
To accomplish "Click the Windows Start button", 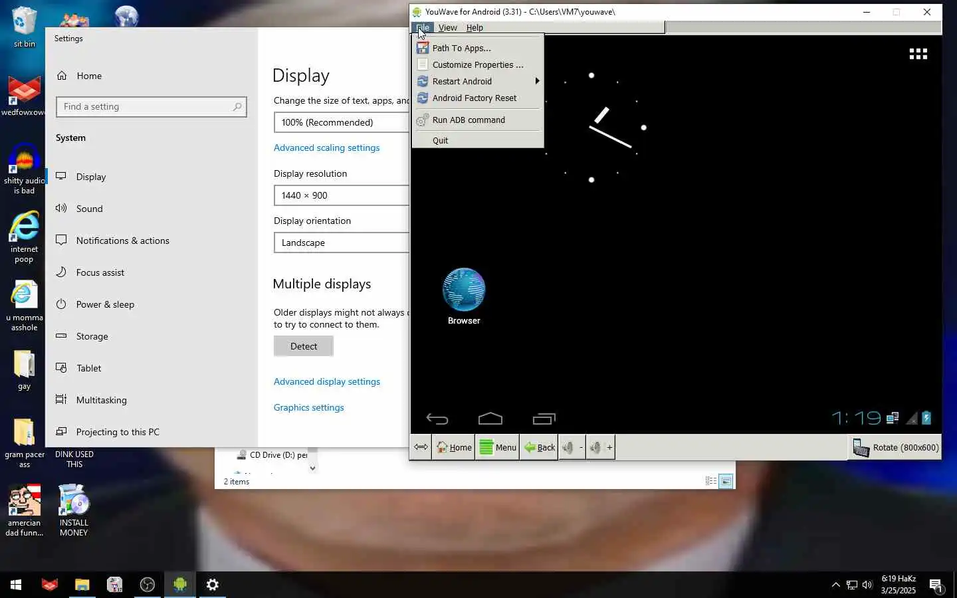I will tap(16, 585).
